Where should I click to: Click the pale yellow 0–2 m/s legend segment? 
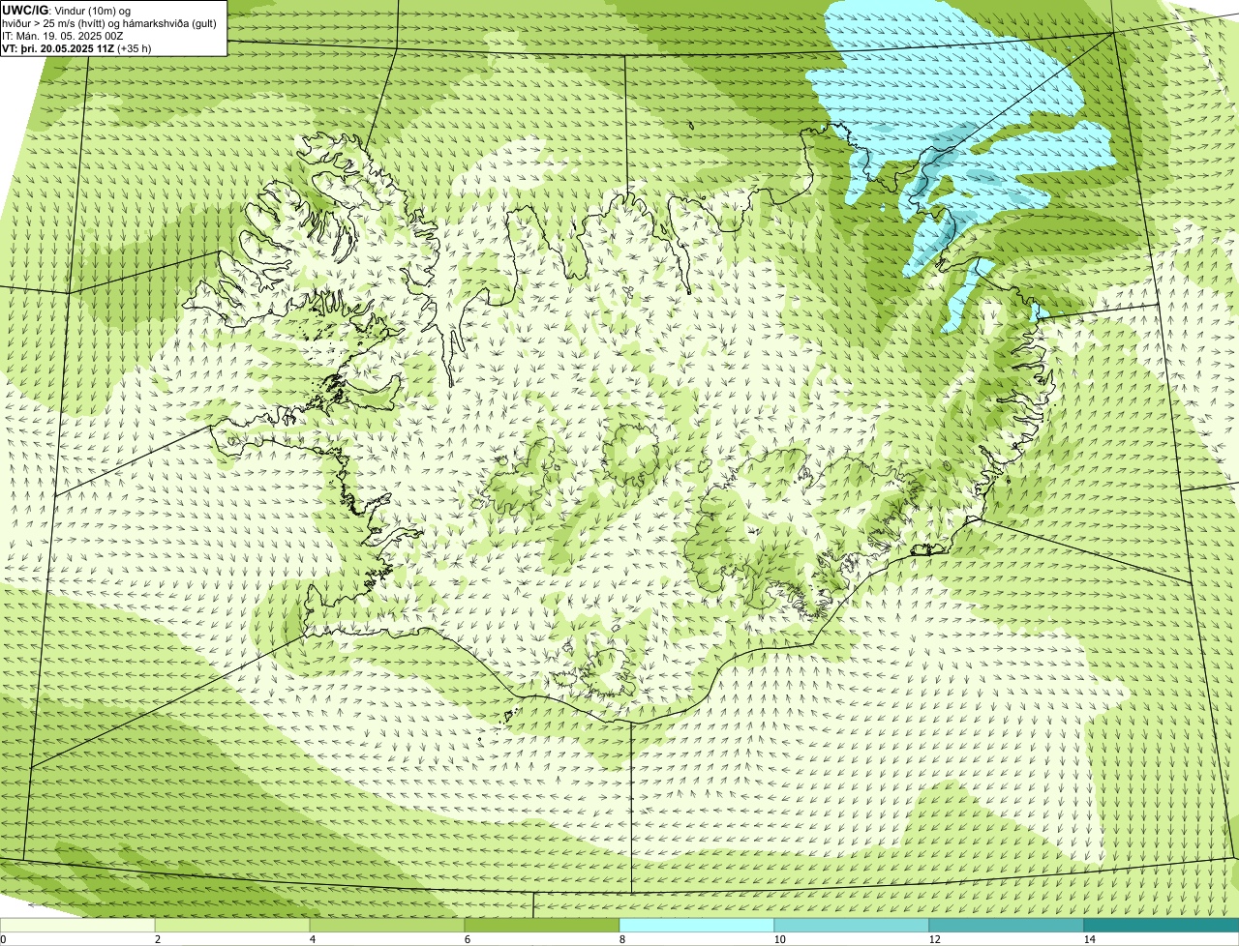click(x=77, y=926)
